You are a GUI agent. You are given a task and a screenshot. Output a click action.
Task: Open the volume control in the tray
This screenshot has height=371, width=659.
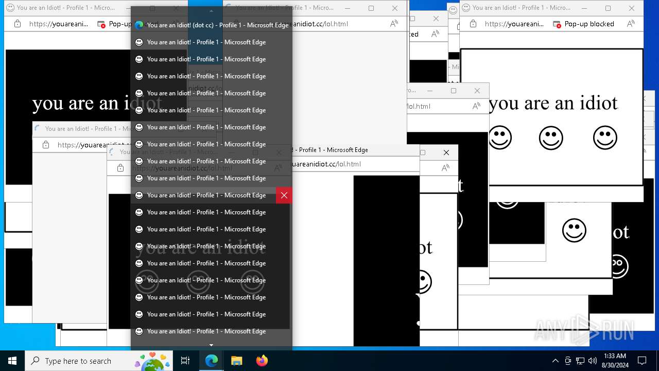click(593, 361)
